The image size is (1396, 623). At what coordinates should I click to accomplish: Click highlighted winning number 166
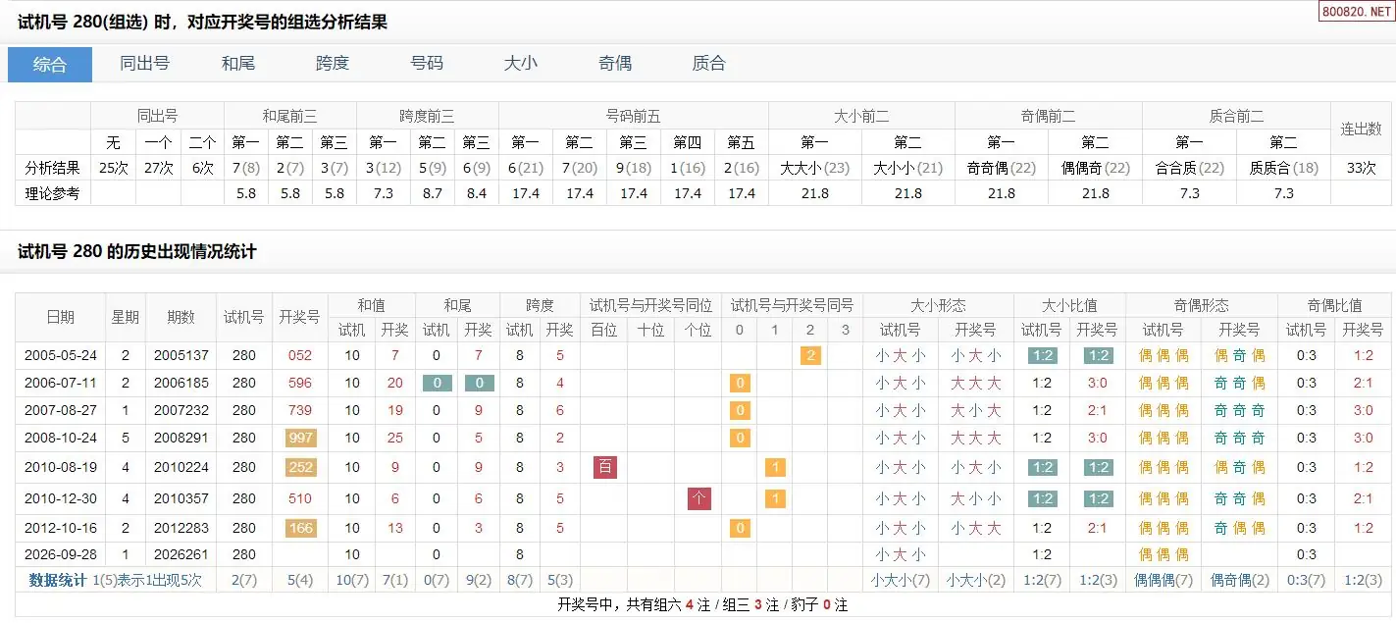[300, 528]
